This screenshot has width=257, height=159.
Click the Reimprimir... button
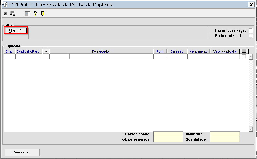22,152
